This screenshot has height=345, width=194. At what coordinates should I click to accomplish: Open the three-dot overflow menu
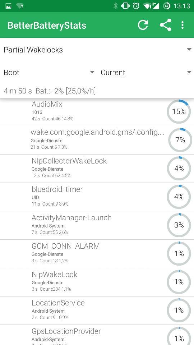coord(183,25)
